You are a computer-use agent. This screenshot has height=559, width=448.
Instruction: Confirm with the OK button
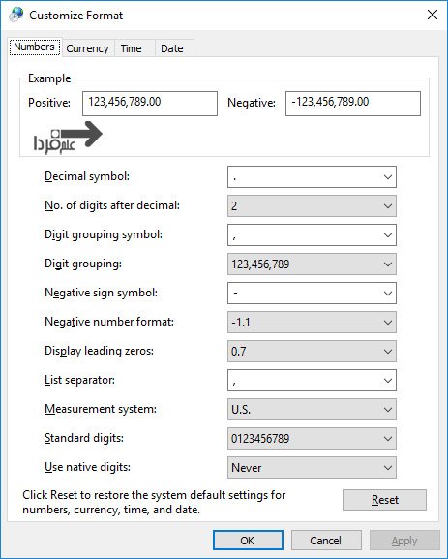248,541
